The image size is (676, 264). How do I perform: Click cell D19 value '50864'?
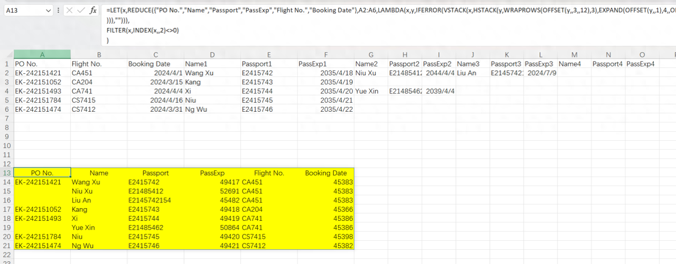point(212,228)
